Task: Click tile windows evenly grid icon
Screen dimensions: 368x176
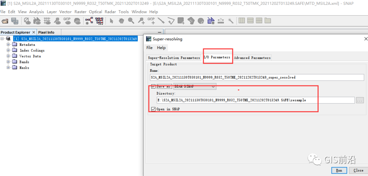Action: (x=259, y=21)
